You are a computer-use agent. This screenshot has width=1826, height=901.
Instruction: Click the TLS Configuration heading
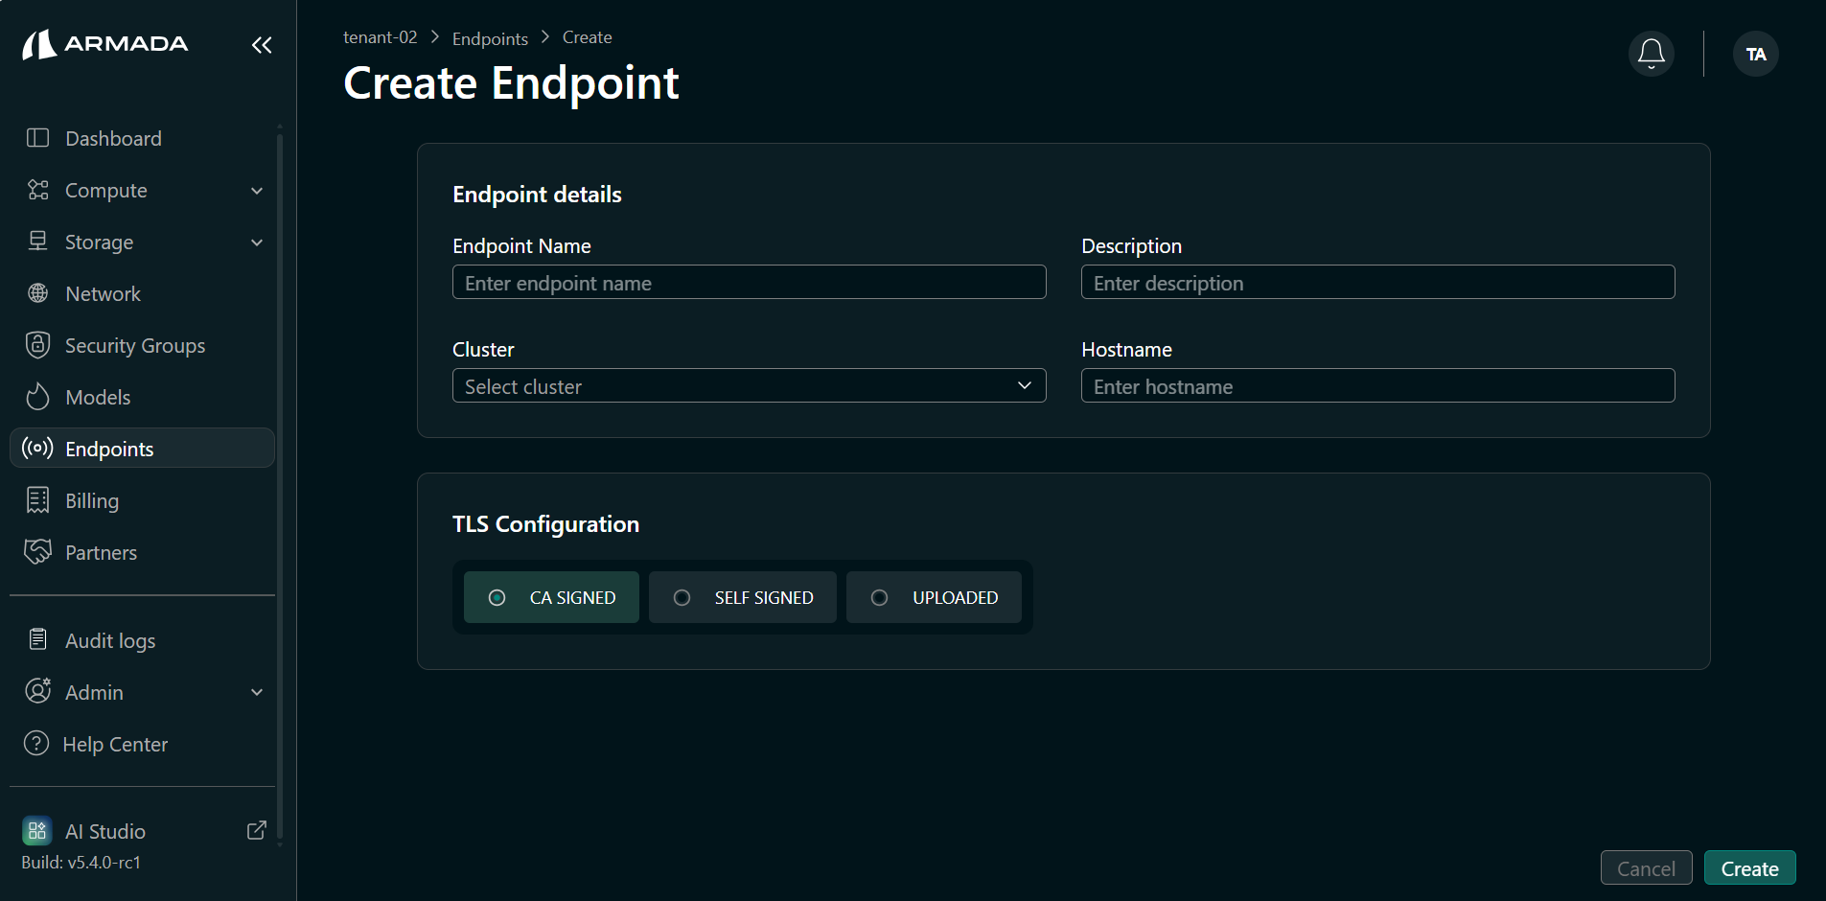[x=545, y=524]
